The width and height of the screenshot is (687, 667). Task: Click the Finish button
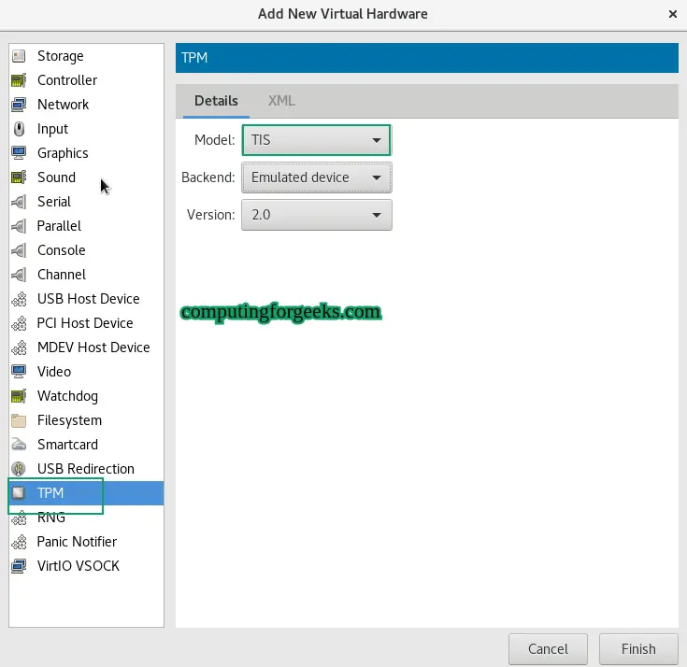click(638, 649)
